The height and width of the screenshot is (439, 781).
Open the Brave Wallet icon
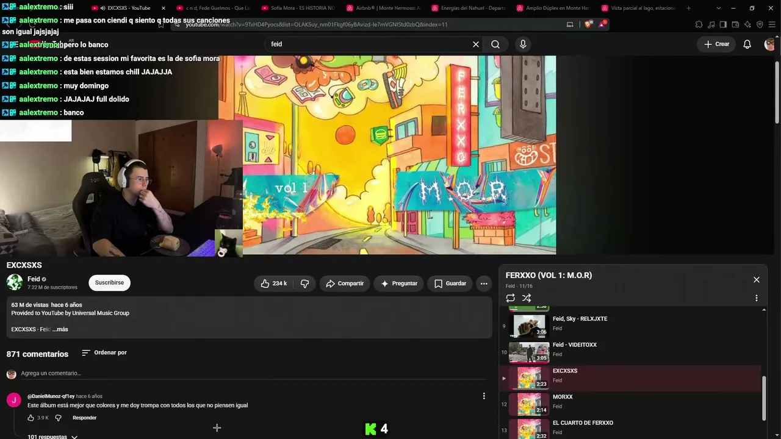click(735, 24)
